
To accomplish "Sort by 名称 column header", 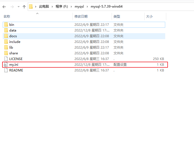I will (7, 16).
